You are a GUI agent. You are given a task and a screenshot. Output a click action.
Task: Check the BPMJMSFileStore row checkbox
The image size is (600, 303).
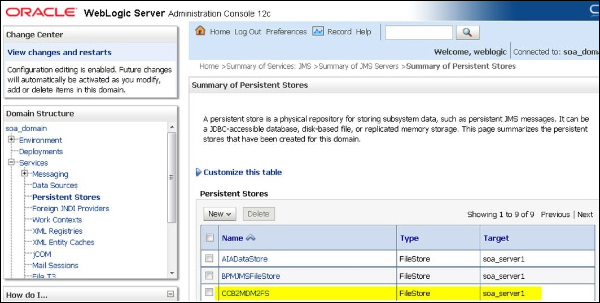pyautogui.click(x=209, y=275)
